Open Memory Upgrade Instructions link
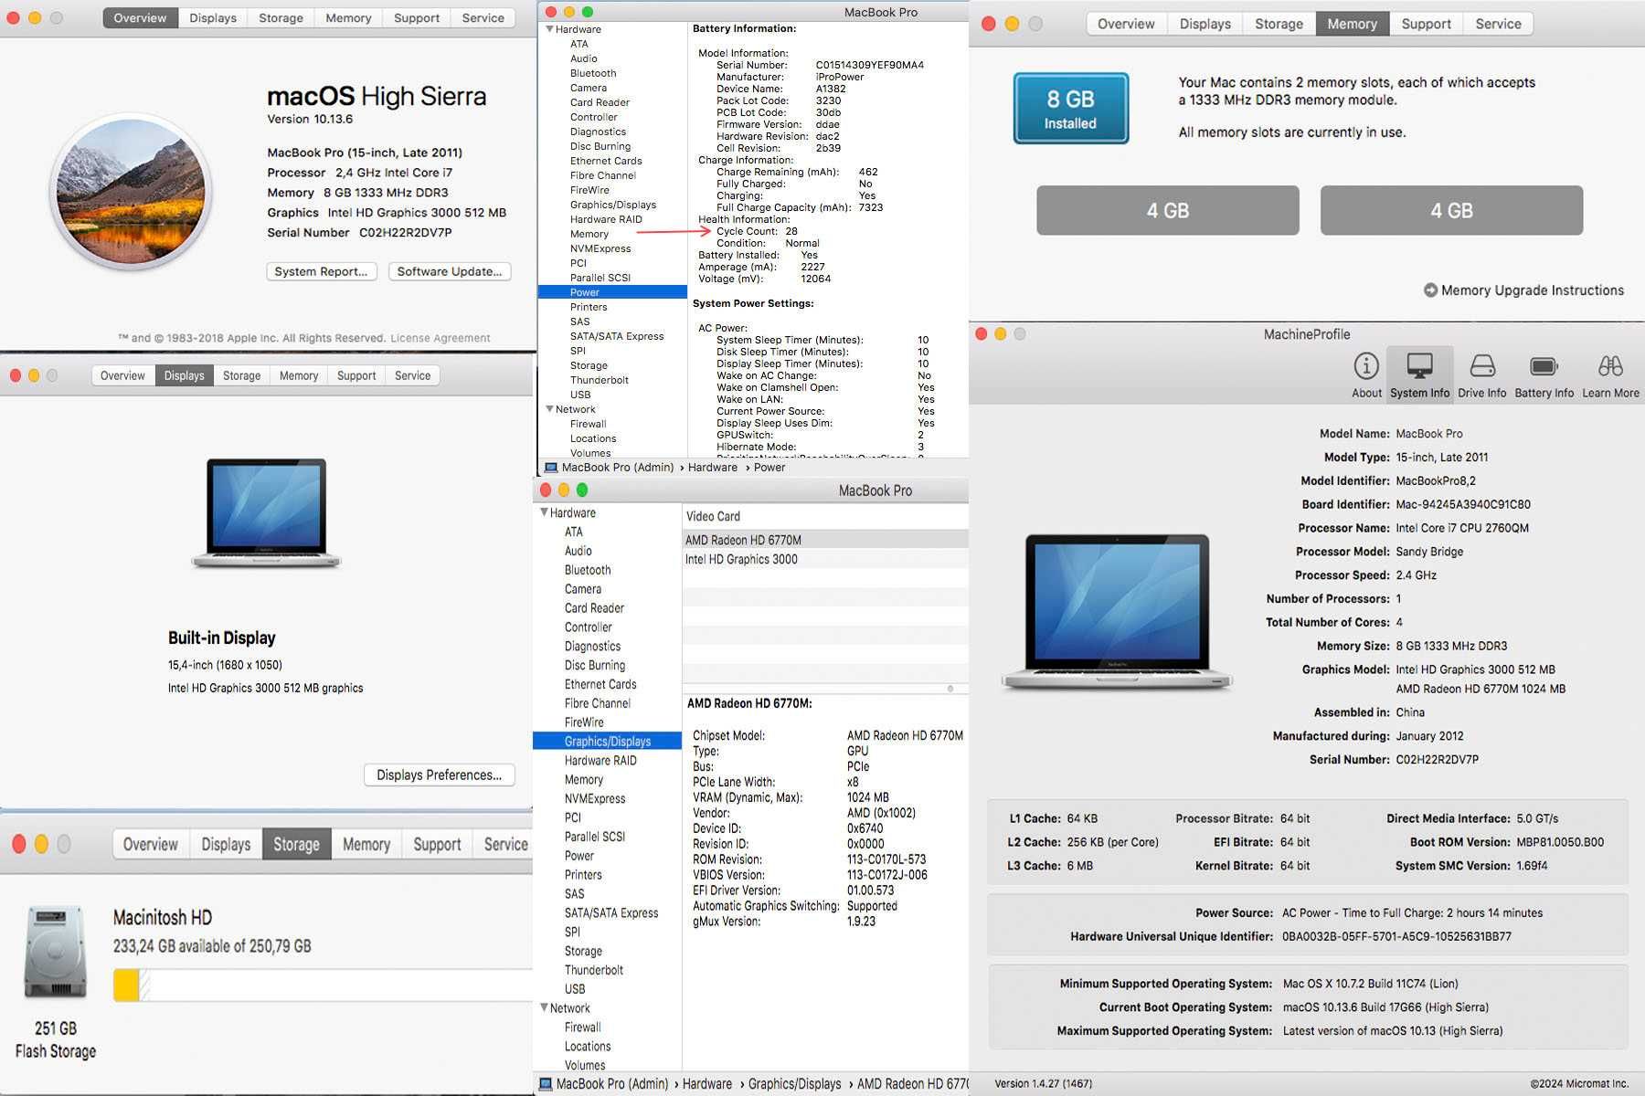 click(1533, 290)
